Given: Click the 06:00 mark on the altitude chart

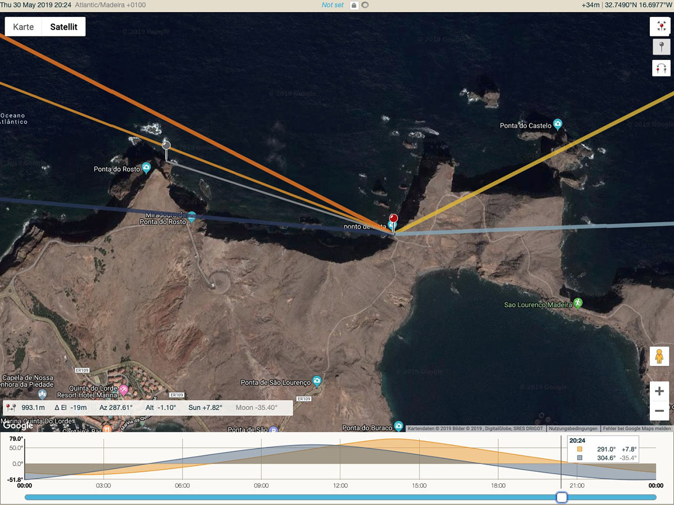Looking at the screenshot, I should [x=183, y=485].
